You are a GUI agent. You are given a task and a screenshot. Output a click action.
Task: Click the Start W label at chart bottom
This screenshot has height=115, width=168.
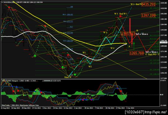(x=68, y=77)
